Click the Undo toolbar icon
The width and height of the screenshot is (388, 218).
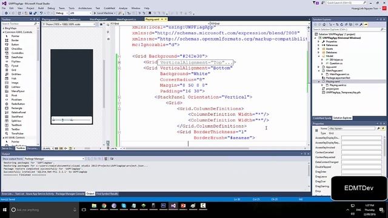[41, 13]
